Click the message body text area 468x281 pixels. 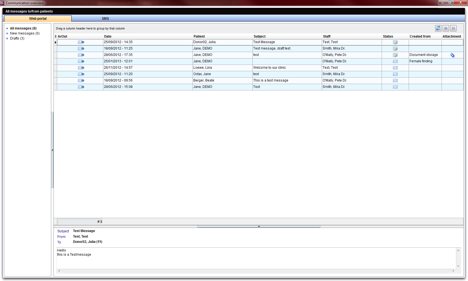tap(256, 258)
